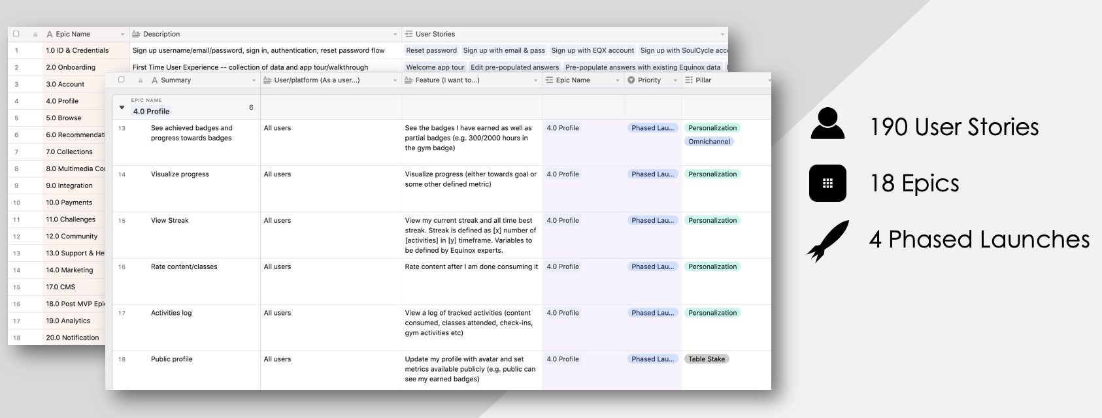
Task: Collapse the 4.0 Profile group triangle
Action: coord(122,108)
